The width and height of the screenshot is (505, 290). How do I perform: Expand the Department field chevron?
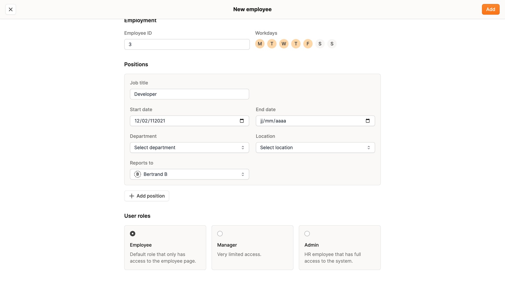point(243,147)
